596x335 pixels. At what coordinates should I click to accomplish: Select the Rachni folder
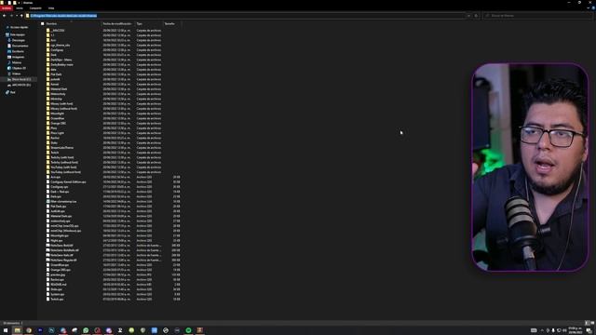point(54,138)
